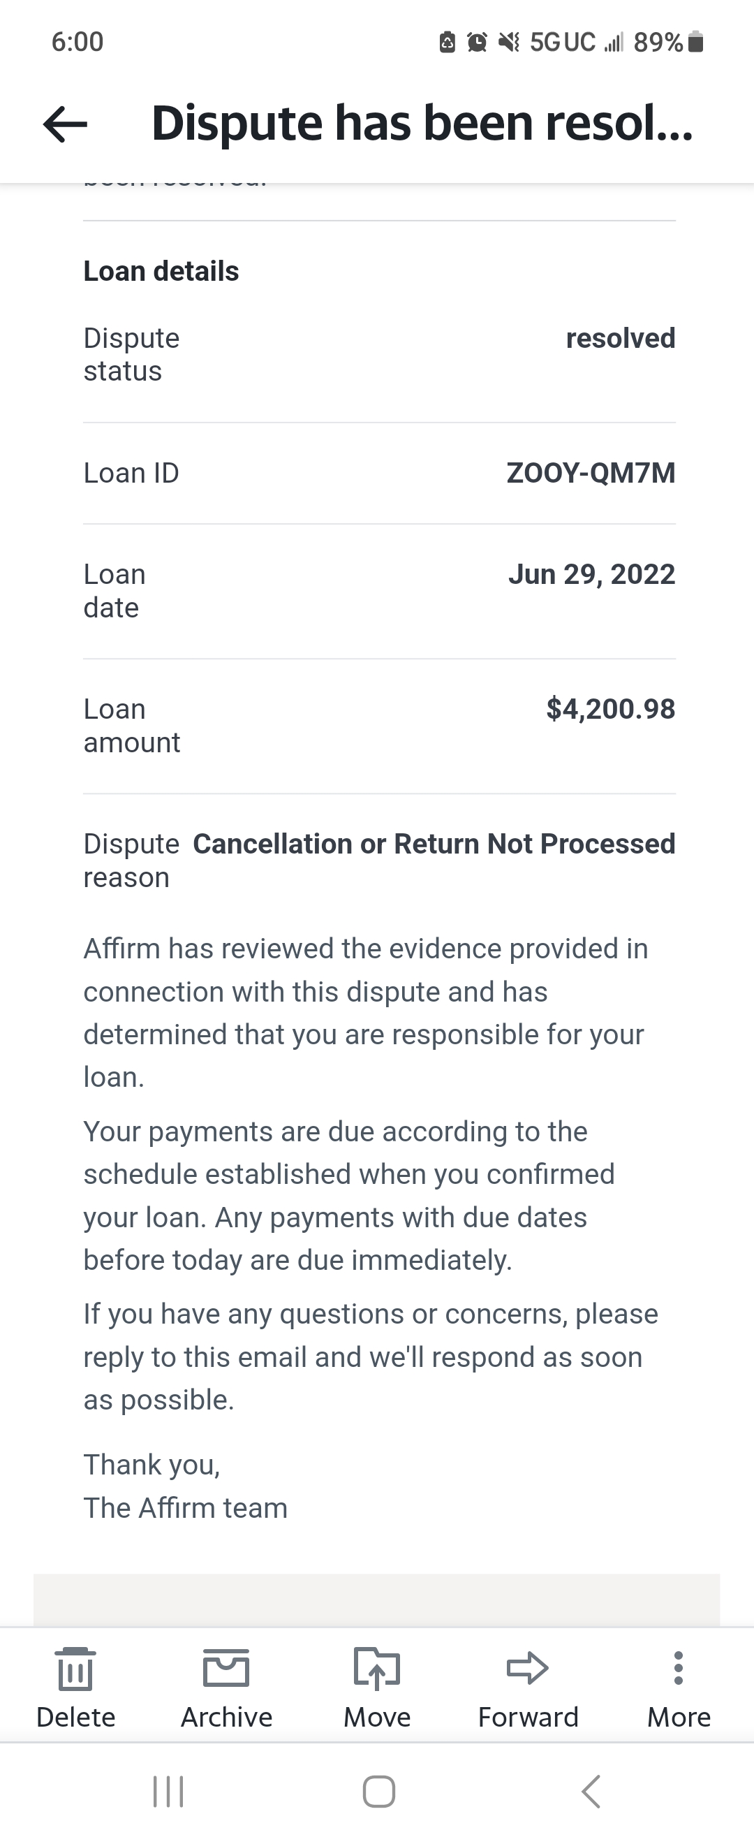Tap the battery icon in status bar
The width and height of the screenshot is (754, 1844).
(695, 43)
